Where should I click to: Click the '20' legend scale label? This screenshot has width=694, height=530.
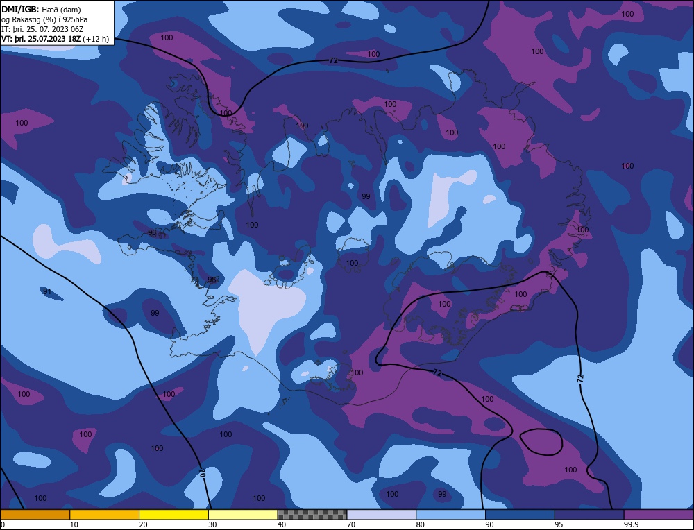point(144,524)
